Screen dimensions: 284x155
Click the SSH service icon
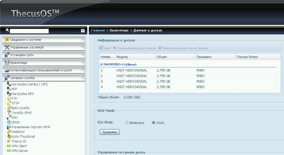(x=9, y=118)
